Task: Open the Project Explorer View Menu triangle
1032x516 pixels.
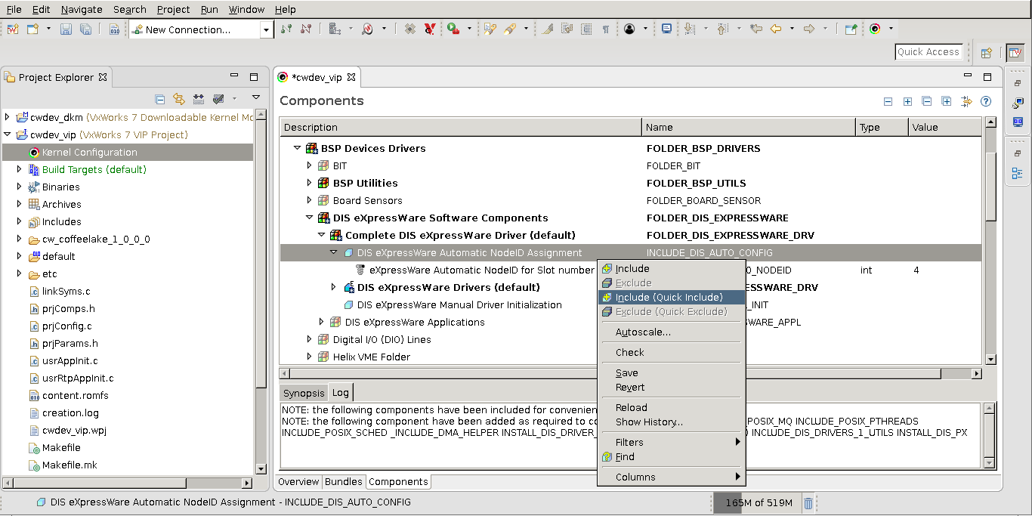Action: click(x=256, y=98)
